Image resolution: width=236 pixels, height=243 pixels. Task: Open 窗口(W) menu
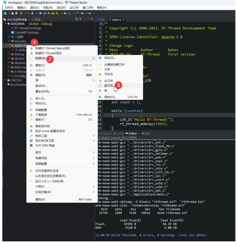[88, 8]
